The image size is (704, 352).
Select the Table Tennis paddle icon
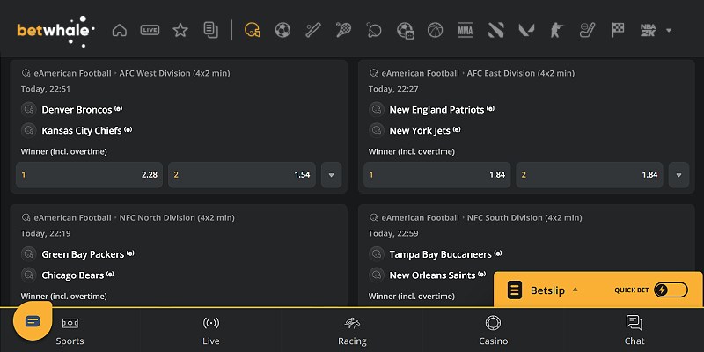(x=374, y=31)
